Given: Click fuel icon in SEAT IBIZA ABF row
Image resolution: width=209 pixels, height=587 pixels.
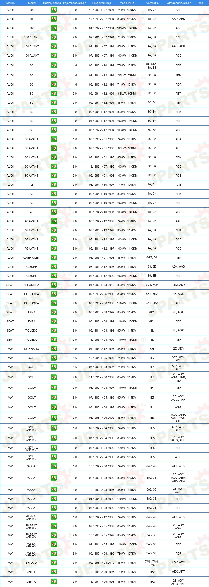Looking at the screenshot, I should 53,321.
